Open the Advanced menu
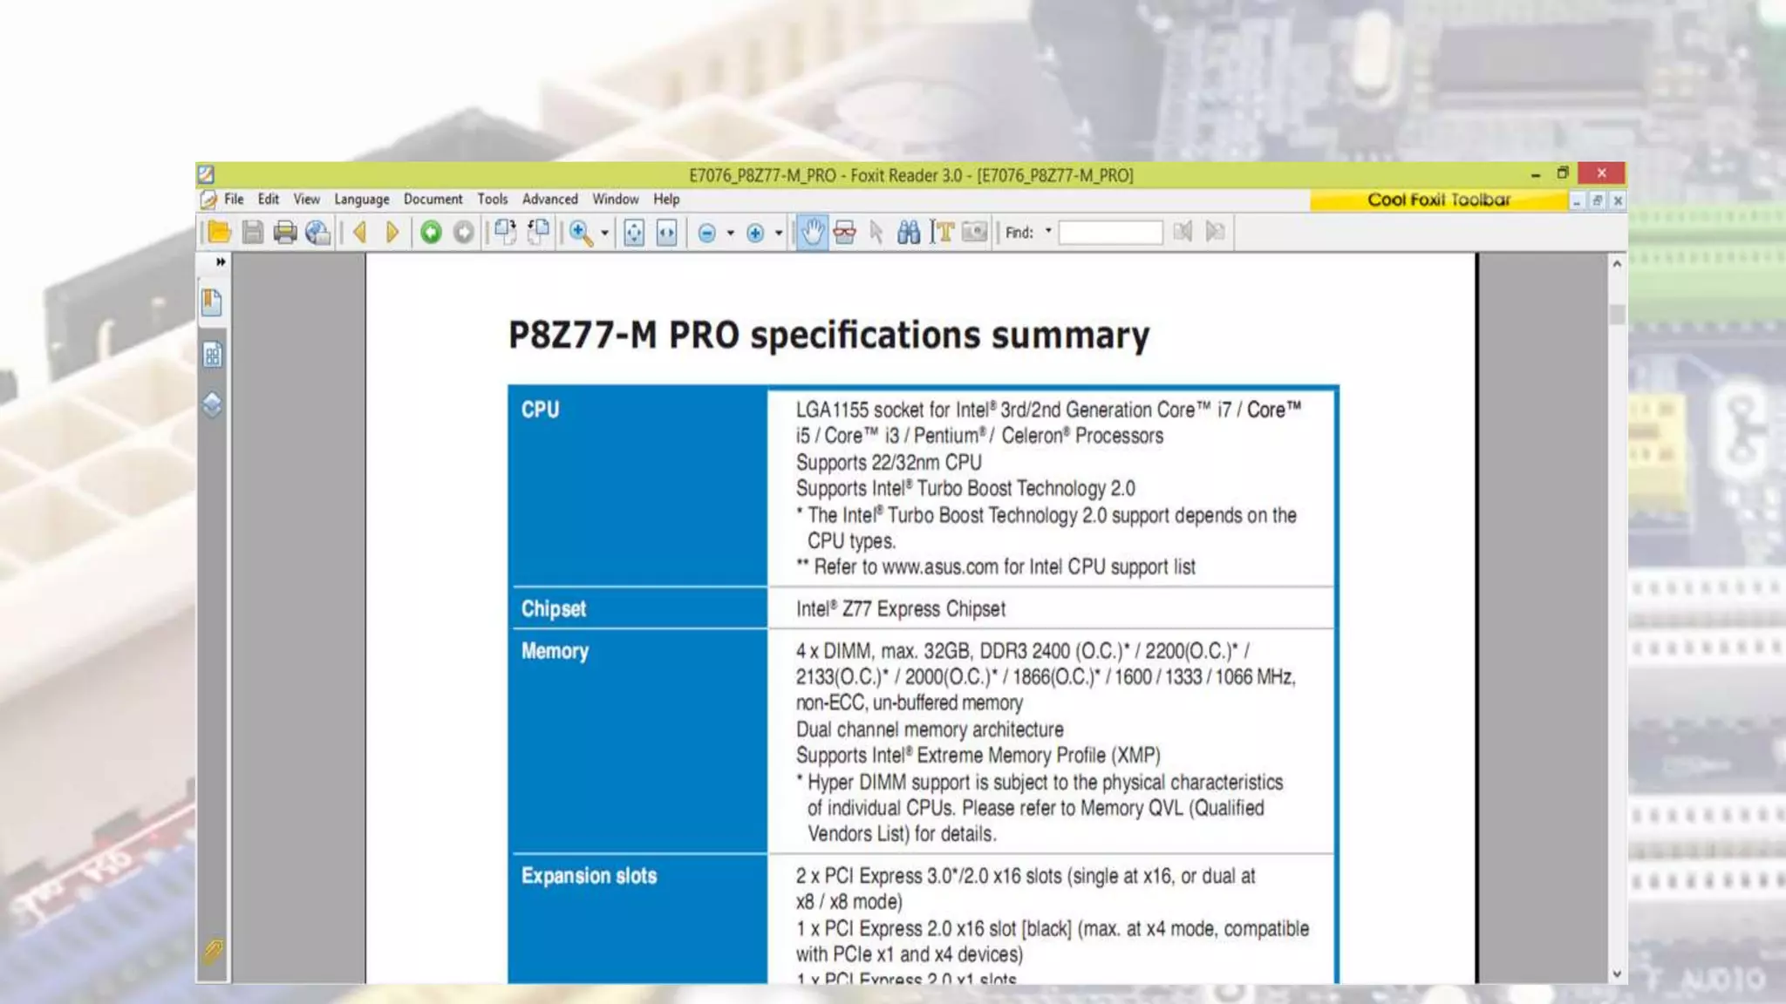The width and height of the screenshot is (1786, 1004). [549, 200]
